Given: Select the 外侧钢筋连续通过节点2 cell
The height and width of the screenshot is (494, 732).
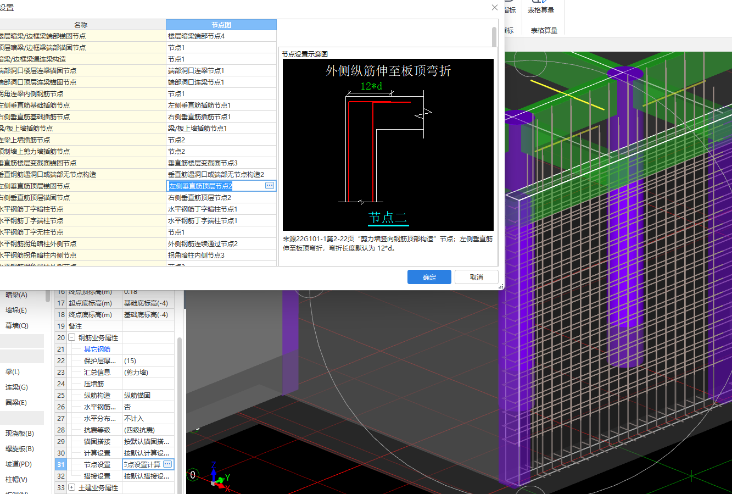Looking at the screenshot, I should [x=221, y=243].
